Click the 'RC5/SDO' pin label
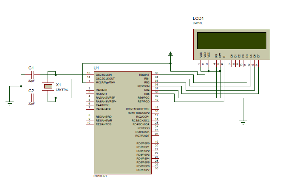This screenshot has height=193, width=291. pos(143,128)
